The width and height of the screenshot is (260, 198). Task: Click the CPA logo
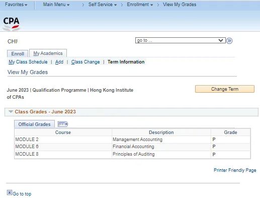click(x=11, y=24)
